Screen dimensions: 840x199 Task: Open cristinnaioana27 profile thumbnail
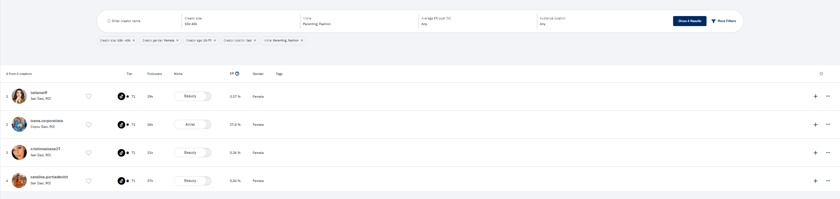tap(19, 153)
